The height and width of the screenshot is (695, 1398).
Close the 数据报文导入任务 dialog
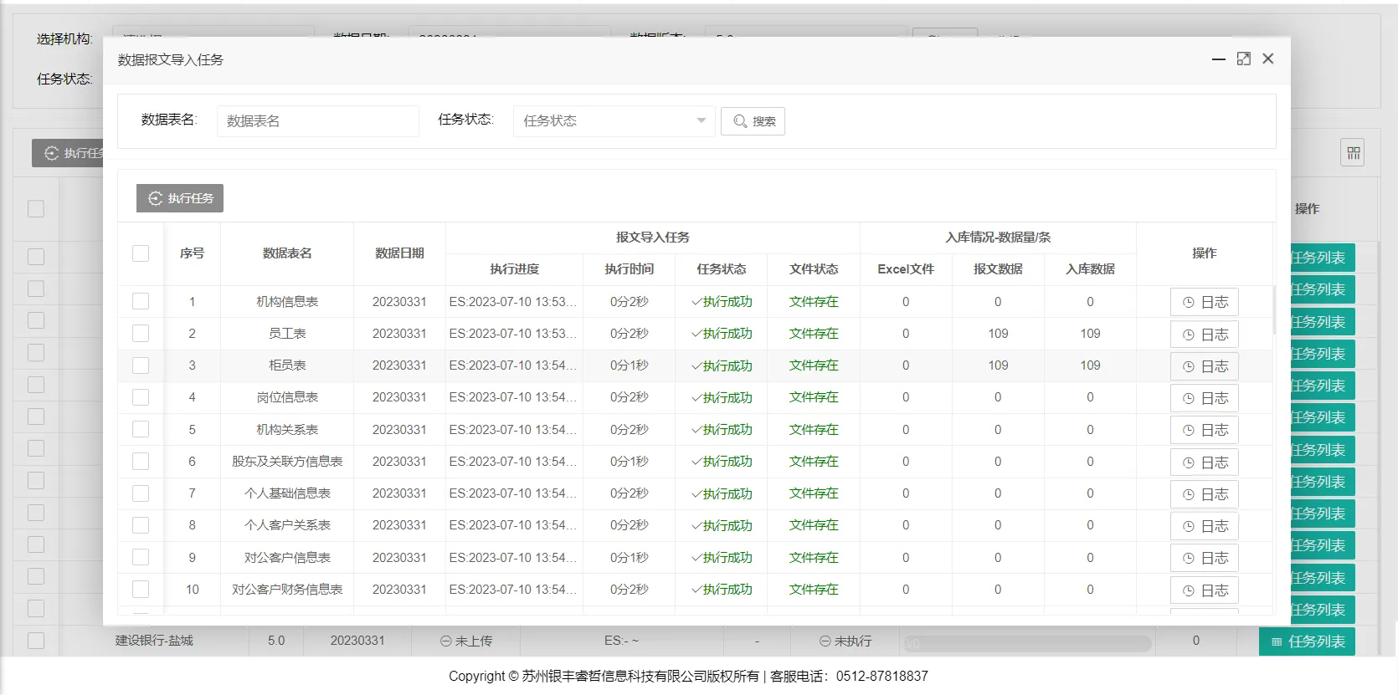click(x=1268, y=59)
